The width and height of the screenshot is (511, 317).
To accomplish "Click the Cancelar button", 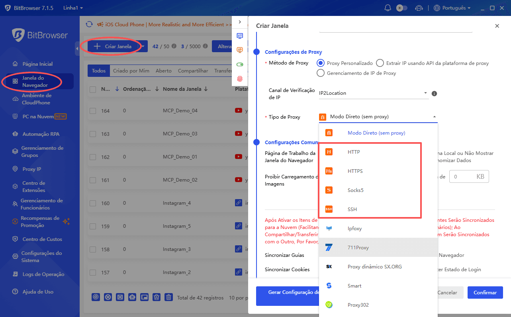I will [447, 292].
